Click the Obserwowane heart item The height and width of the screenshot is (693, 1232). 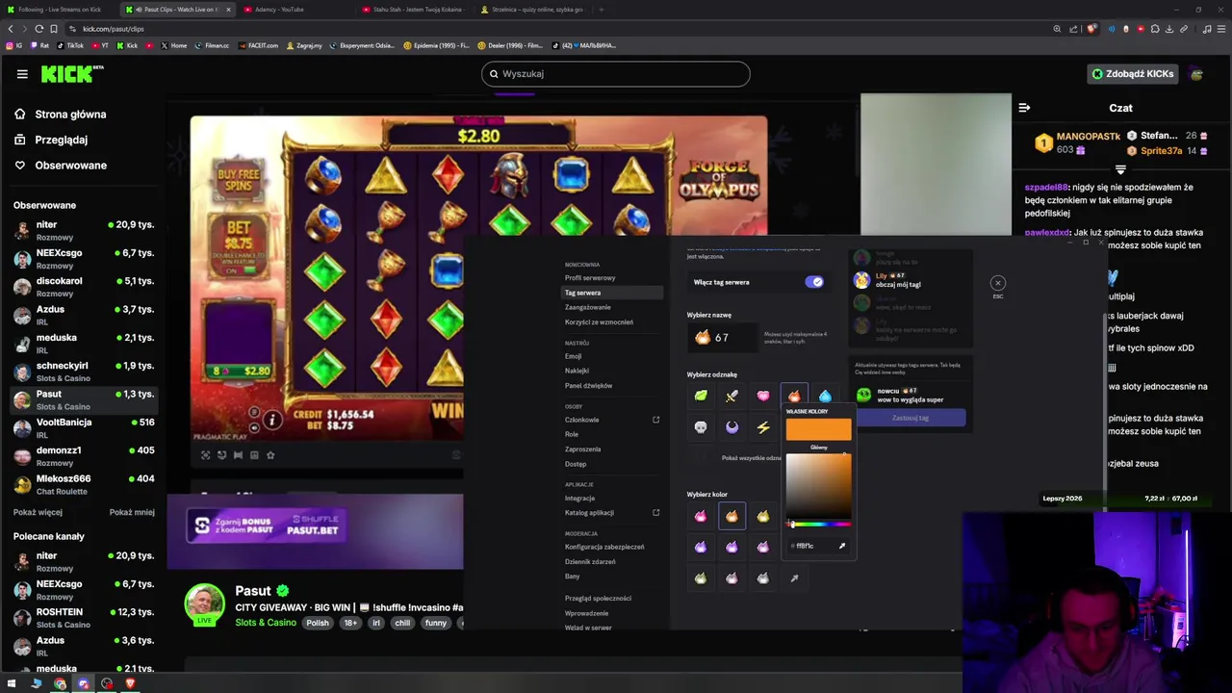(60, 165)
